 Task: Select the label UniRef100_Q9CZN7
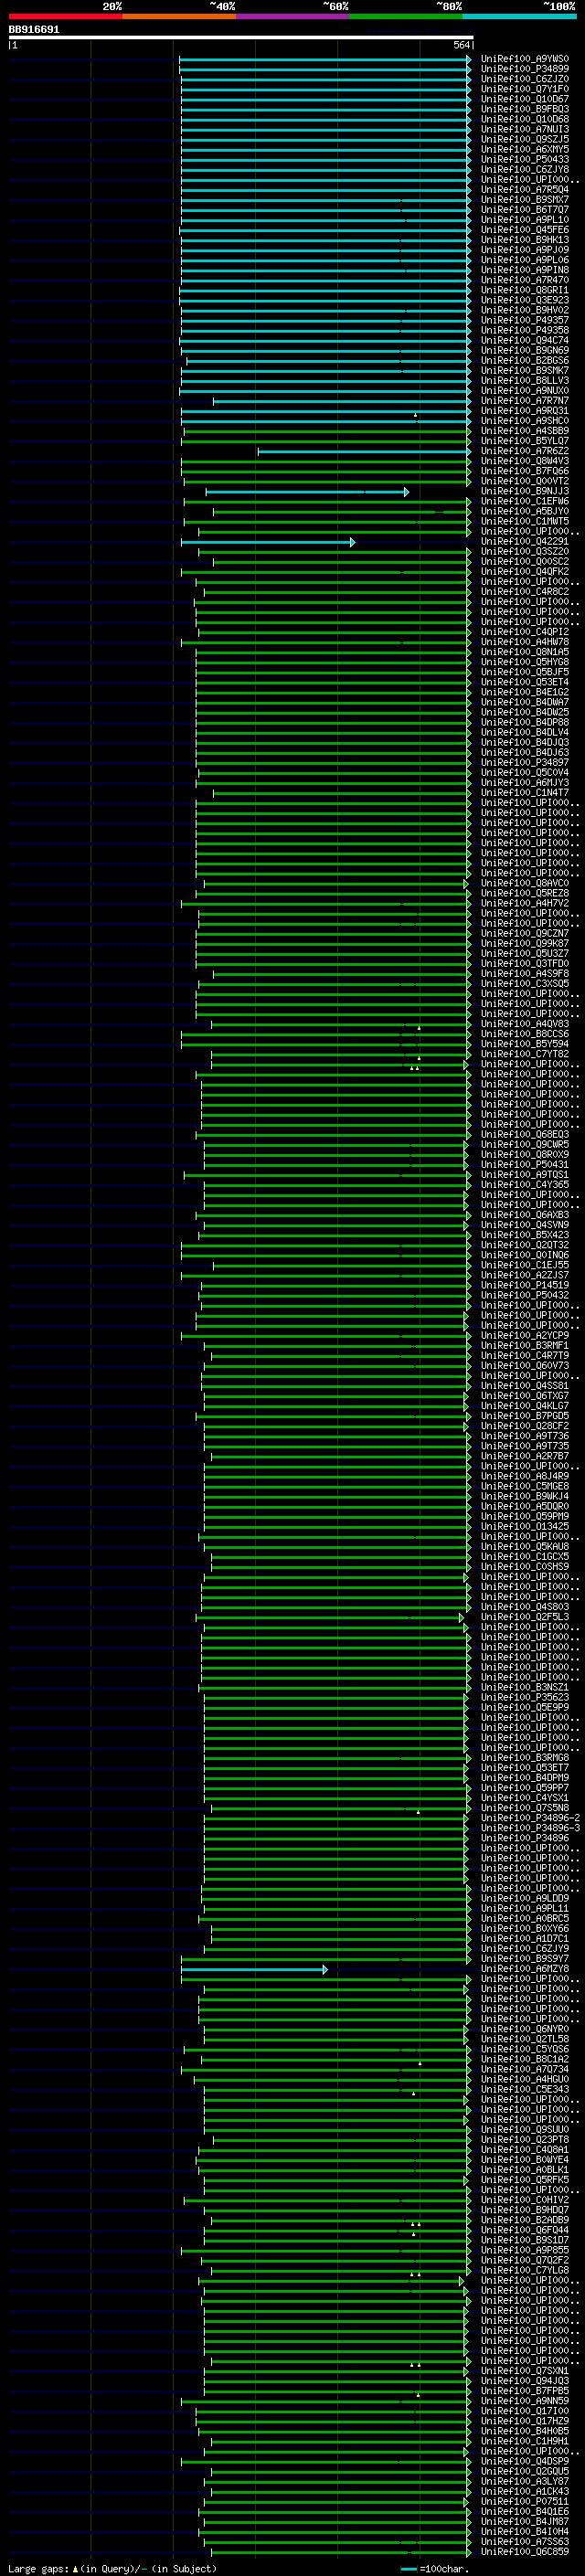pos(524,933)
